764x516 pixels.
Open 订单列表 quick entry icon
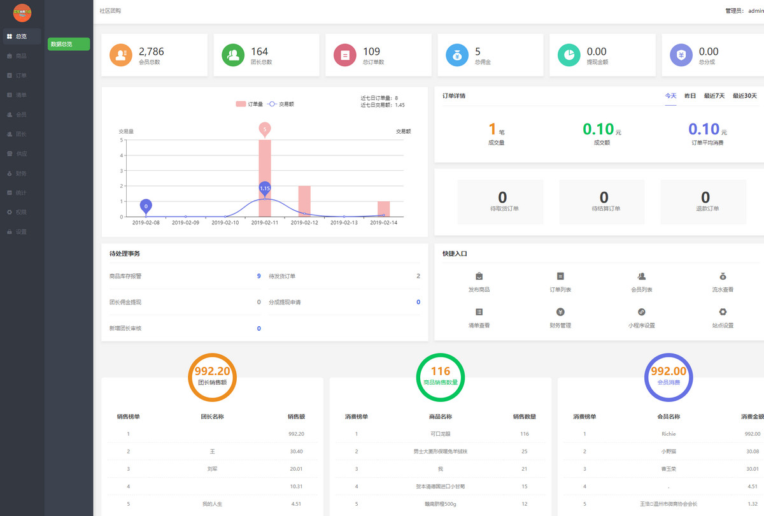560,276
